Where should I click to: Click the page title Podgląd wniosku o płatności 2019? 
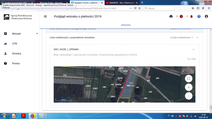(x=78, y=16)
